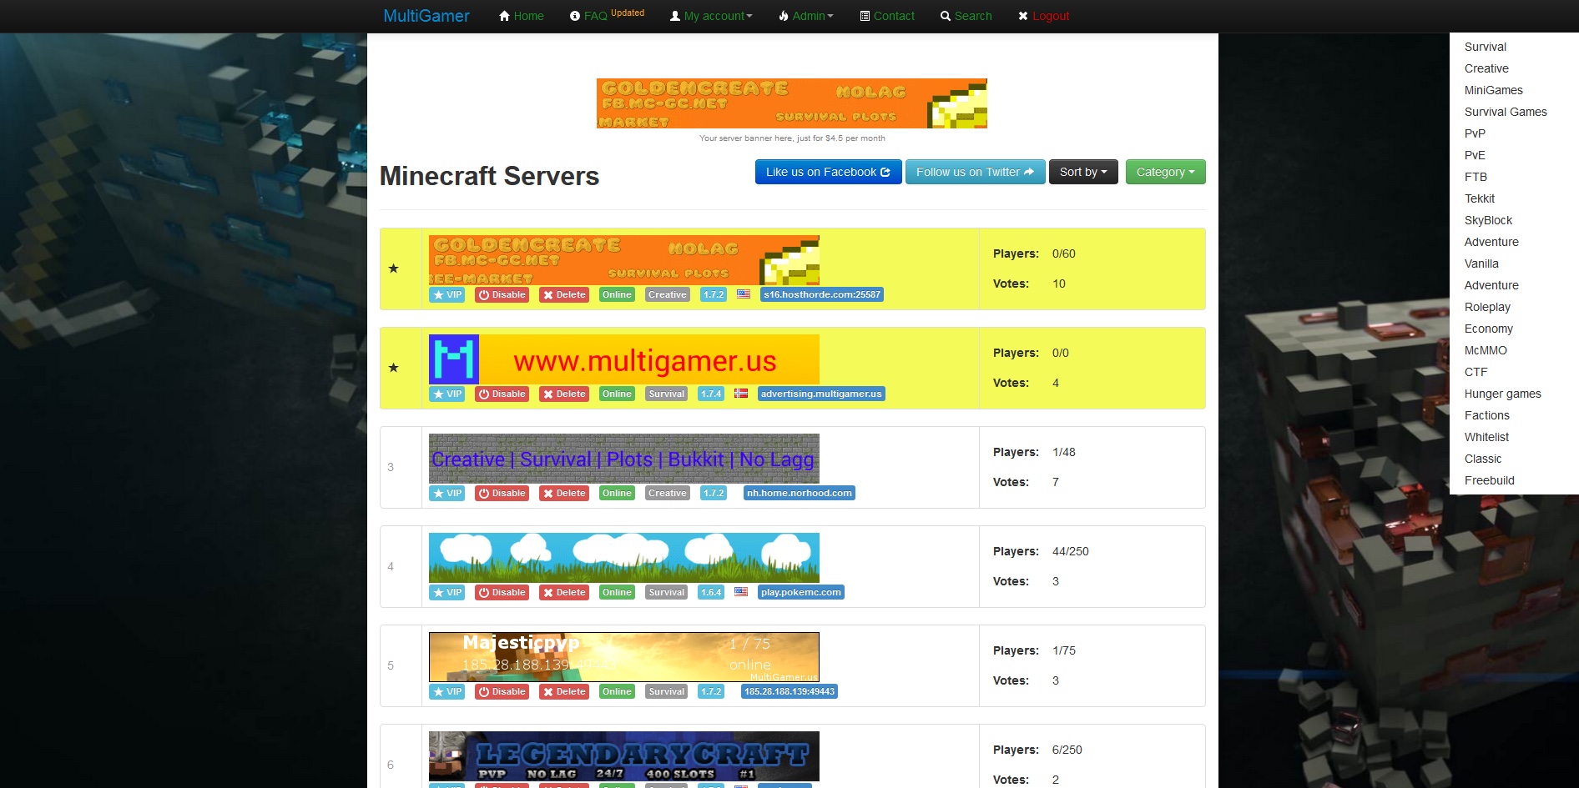Screen dimensions: 1579x788
Task: Choose SkyBlock category
Action: [1488, 220]
